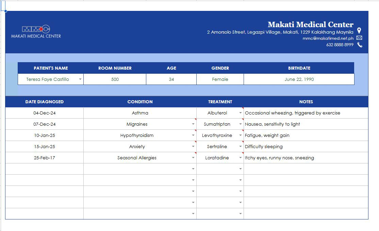This screenshot has height=231, width=379.
Task: Click the envelope icon beside the email address
Action: [x=359, y=38]
